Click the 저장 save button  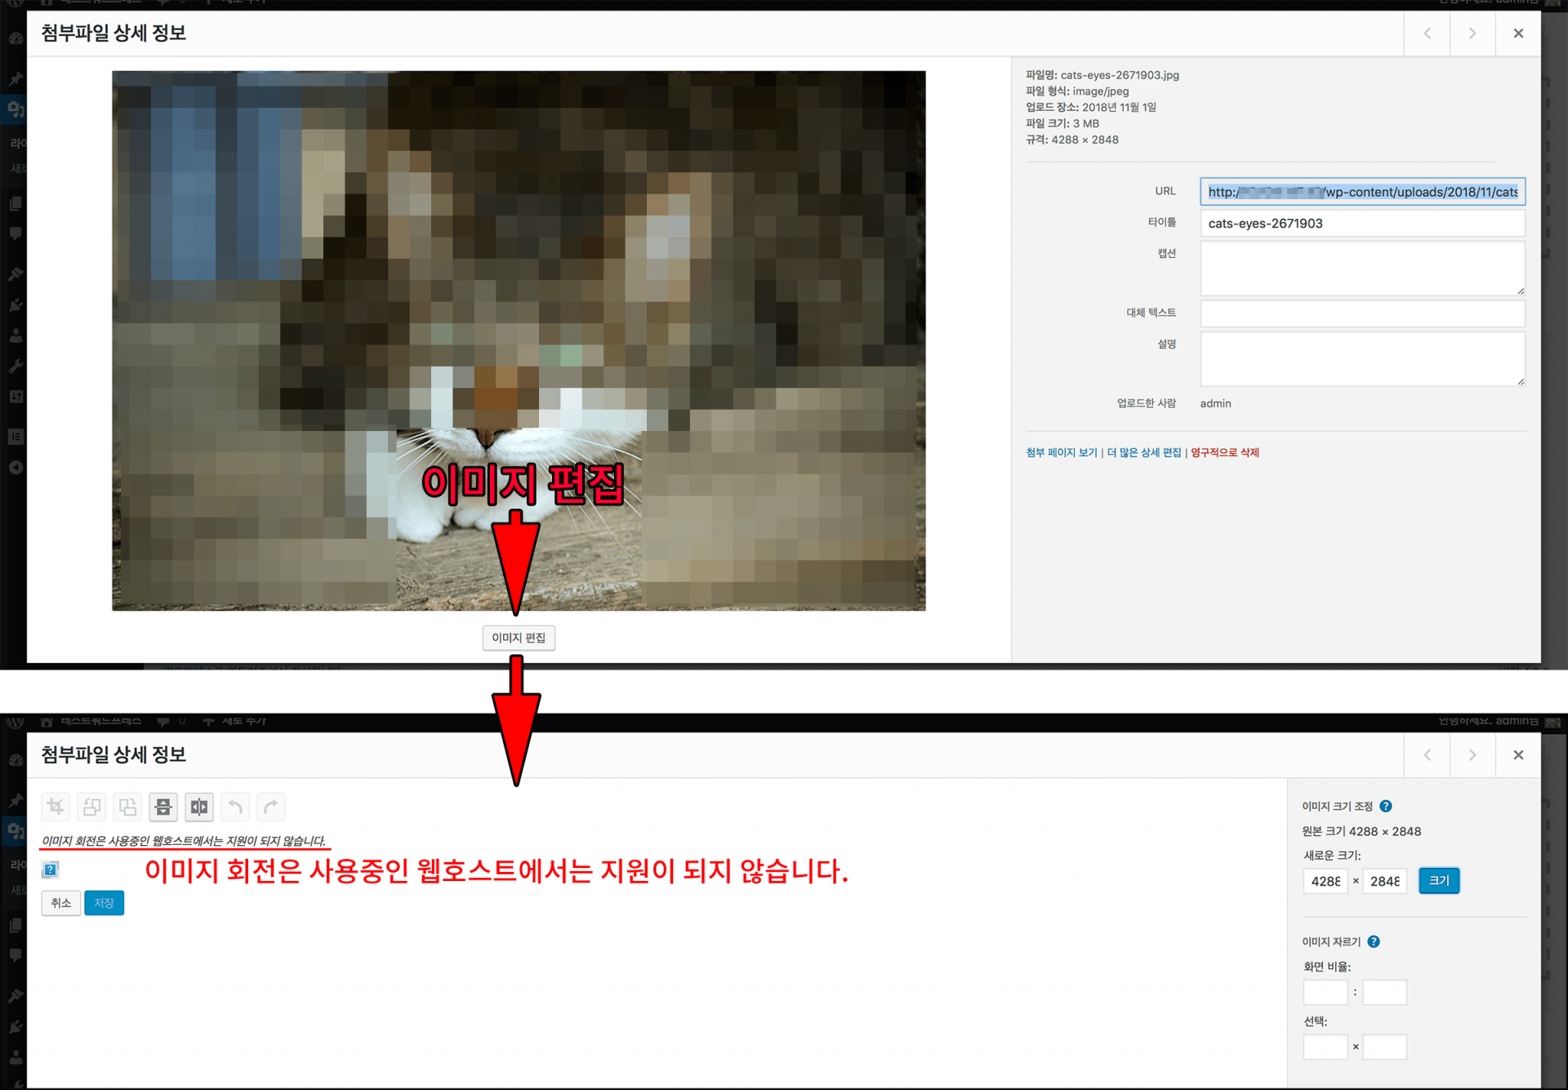coord(104,902)
